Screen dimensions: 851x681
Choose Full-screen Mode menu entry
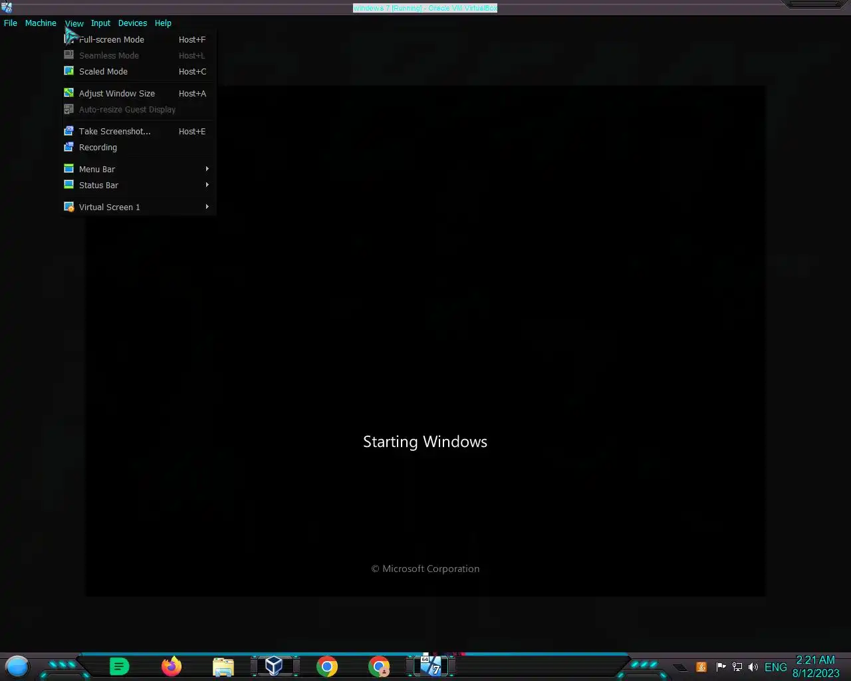click(x=139, y=39)
